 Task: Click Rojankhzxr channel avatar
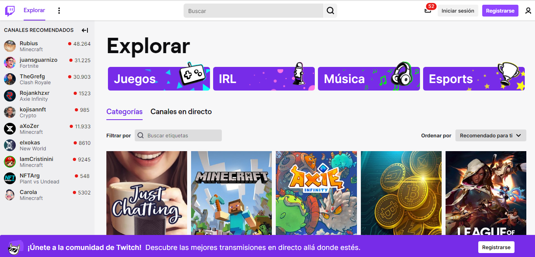click(10, 96)
